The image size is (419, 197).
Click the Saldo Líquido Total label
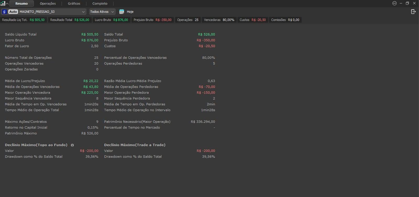coord(21,34)
